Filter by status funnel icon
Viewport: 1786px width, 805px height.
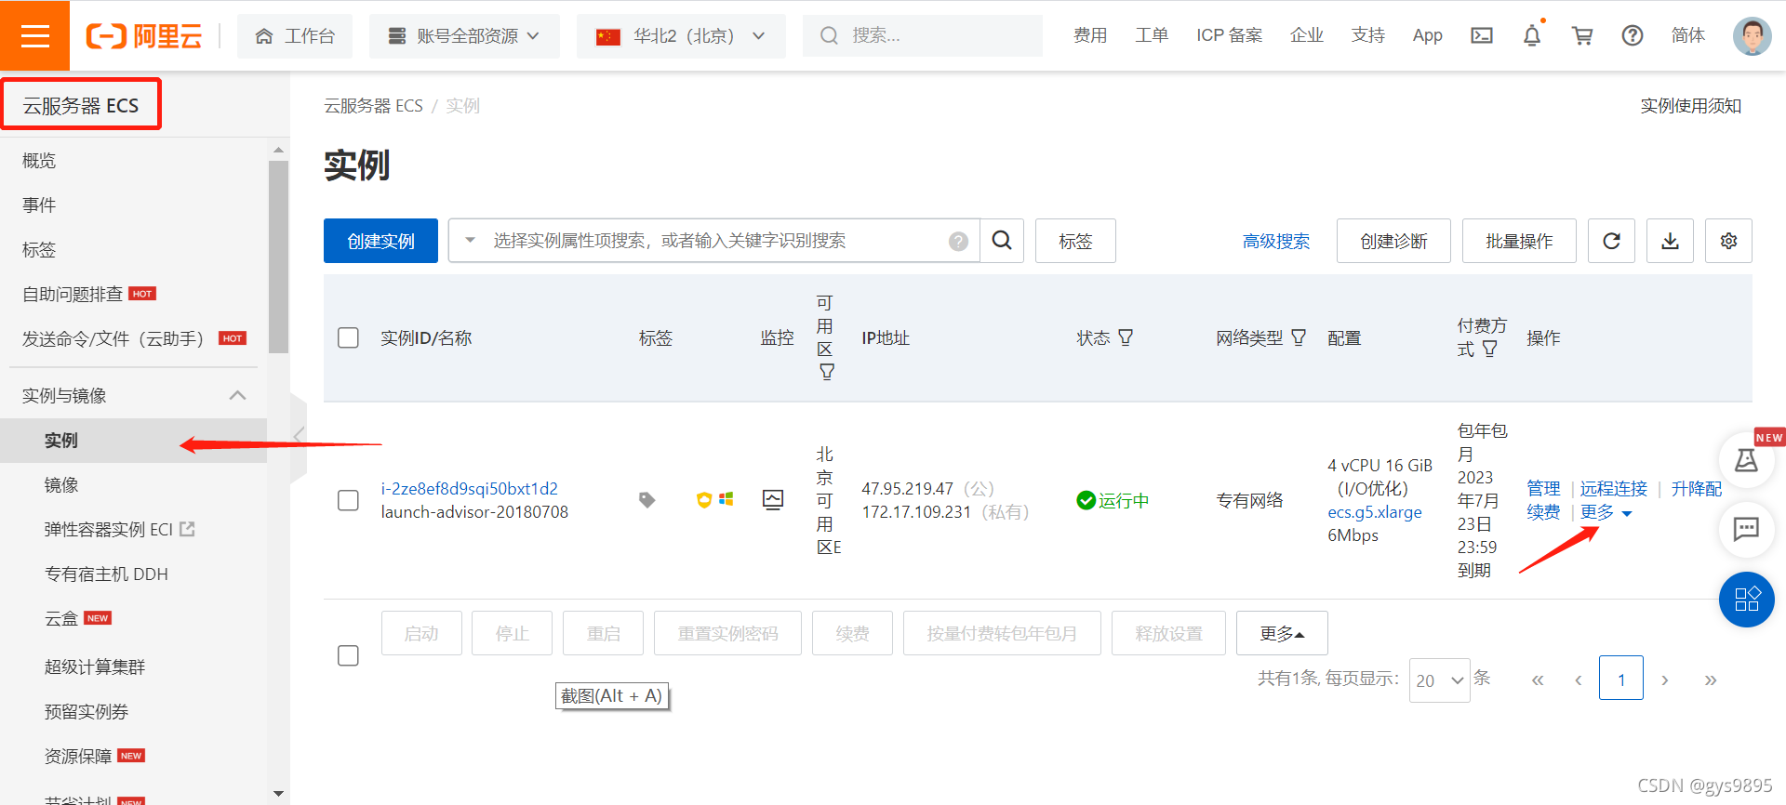(1126, 337)
